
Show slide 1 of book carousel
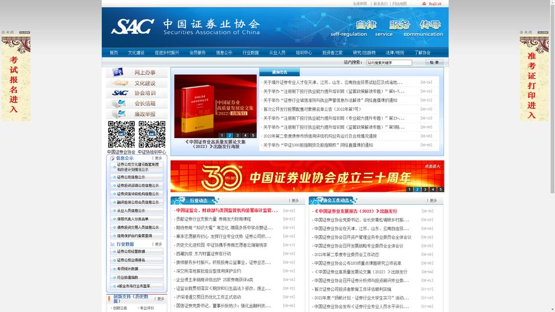(222, 135)
